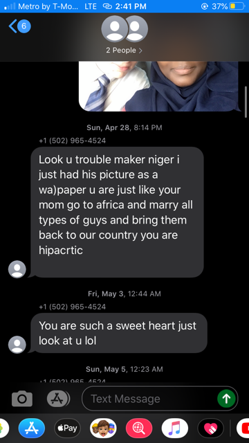Open the red image search globe icon

139,428
